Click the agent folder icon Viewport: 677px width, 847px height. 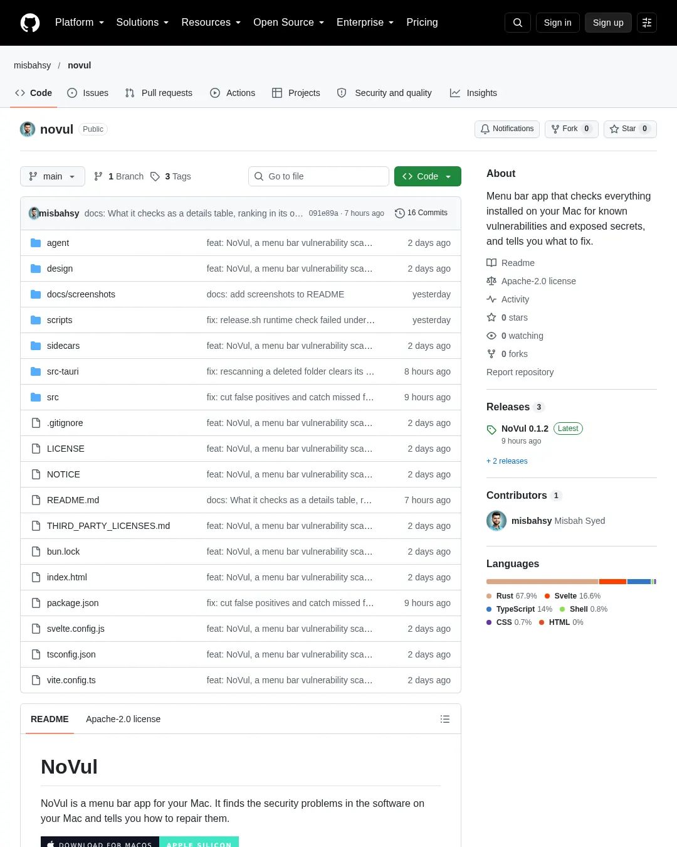tap(36, 243)
